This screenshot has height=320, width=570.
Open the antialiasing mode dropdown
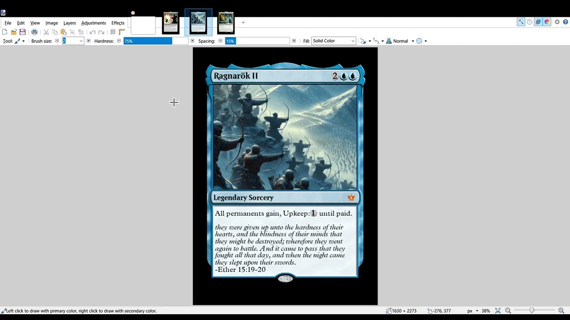tap(365, 41)
